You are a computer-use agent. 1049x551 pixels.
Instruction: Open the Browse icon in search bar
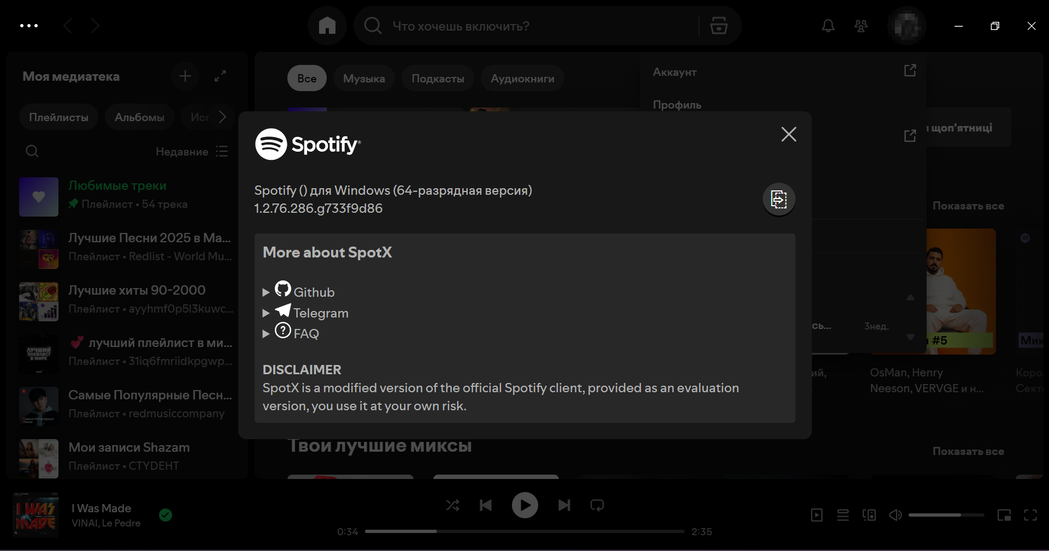click(x=718, y=26)
